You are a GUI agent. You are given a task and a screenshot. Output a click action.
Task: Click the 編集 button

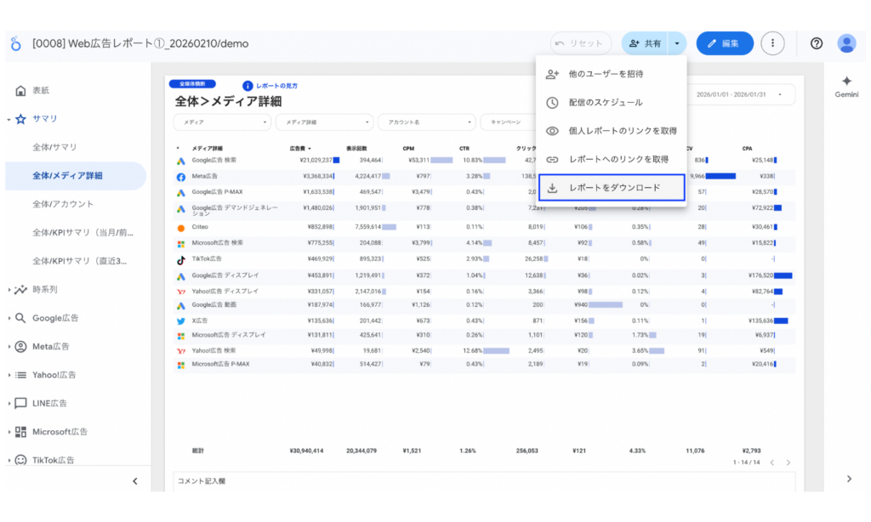724,43
